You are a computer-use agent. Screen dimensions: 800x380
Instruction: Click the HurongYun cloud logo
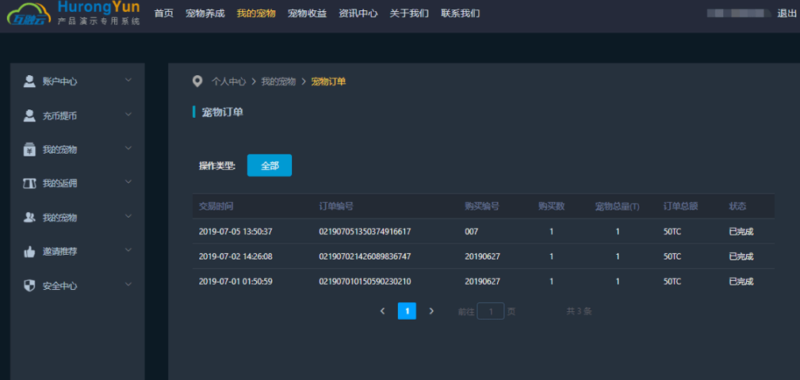pos(29,13)
